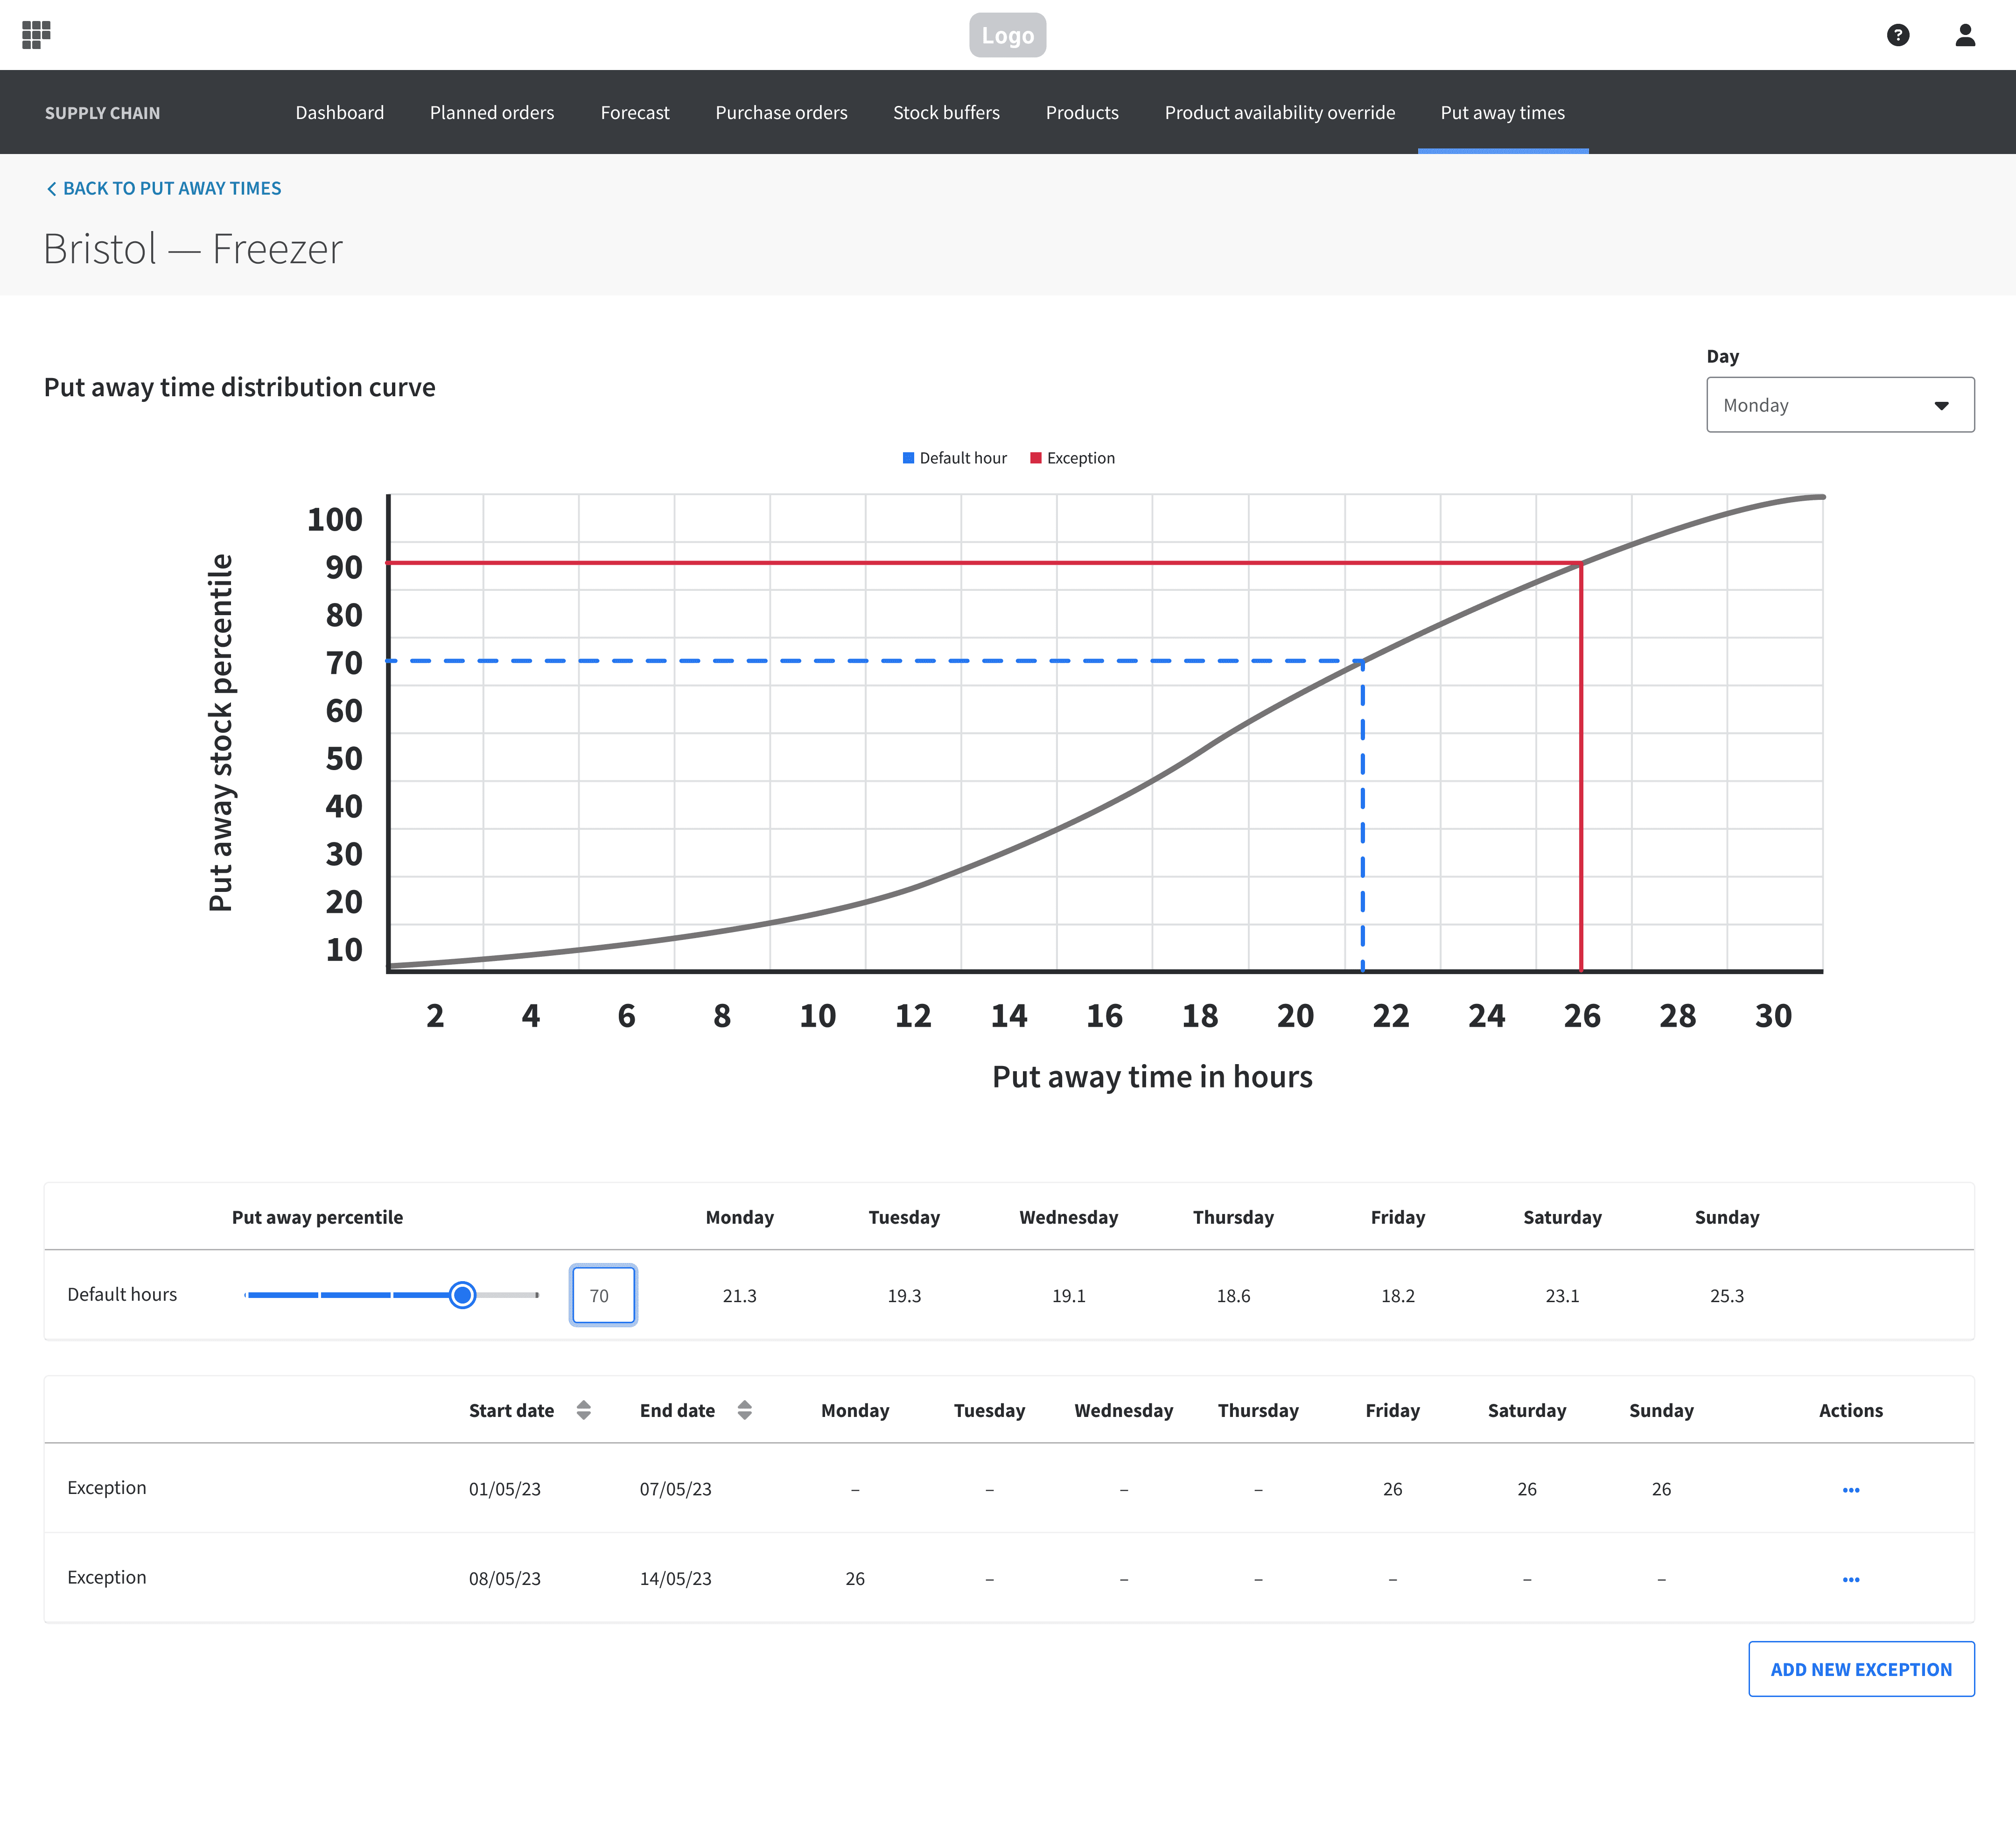Toggle Default hour legend item

click(955, 458)
